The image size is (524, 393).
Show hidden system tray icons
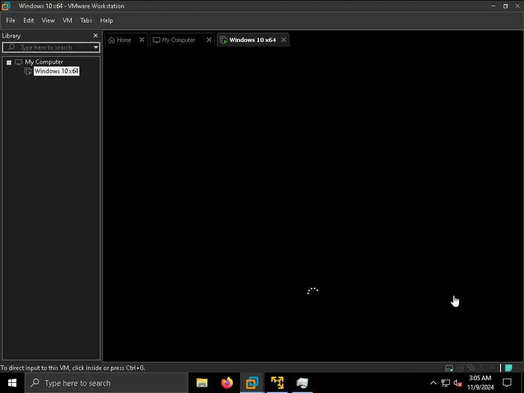coord(433,383)
